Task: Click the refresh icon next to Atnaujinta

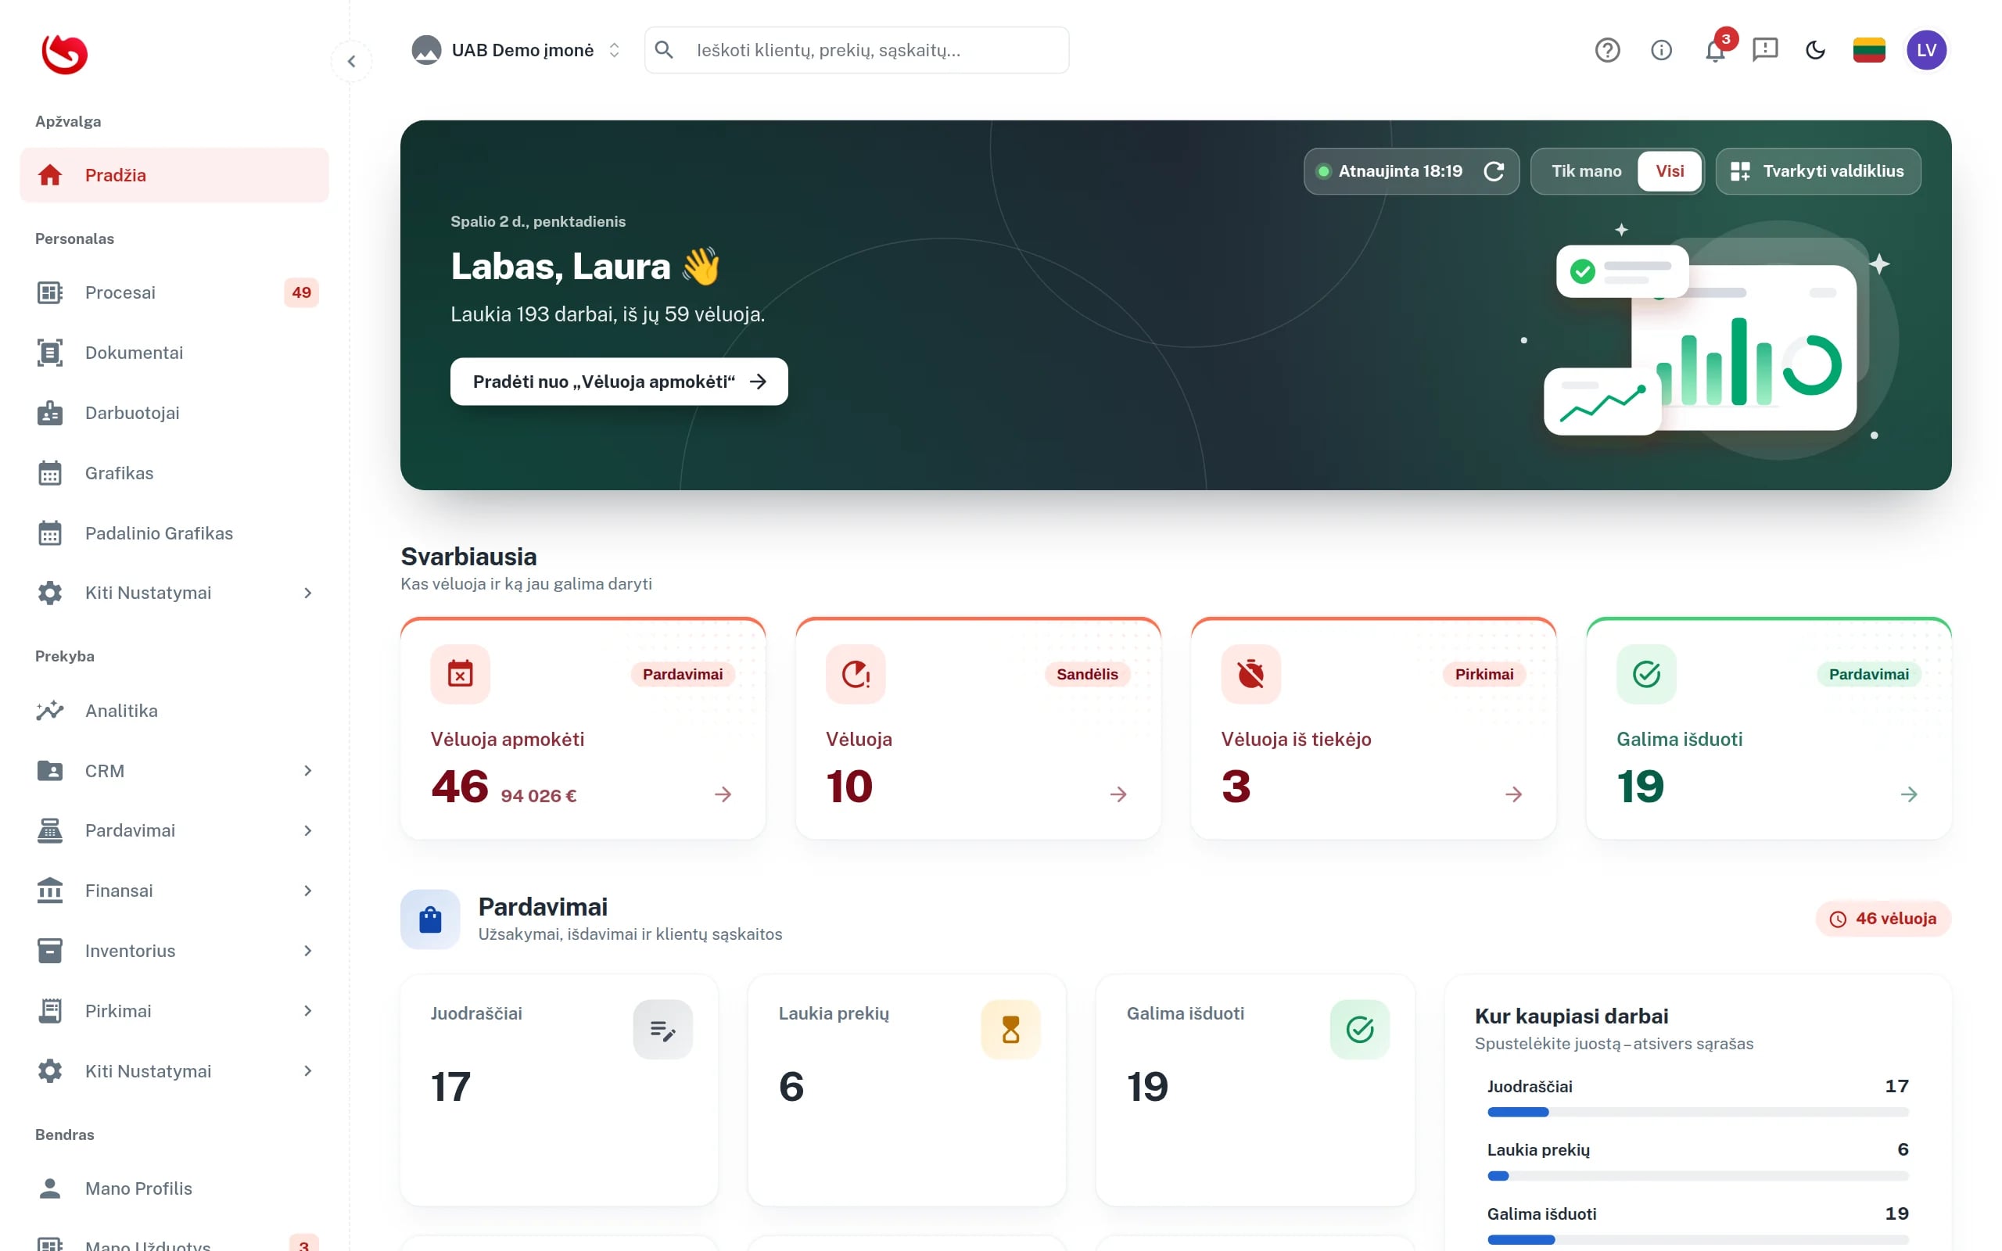Action: click(1494, 171)
